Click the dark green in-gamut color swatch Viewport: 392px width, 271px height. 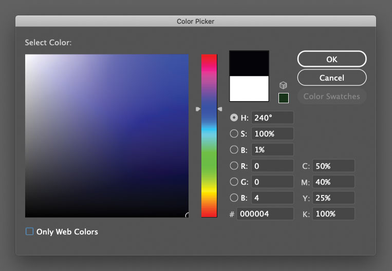(283, 98)
